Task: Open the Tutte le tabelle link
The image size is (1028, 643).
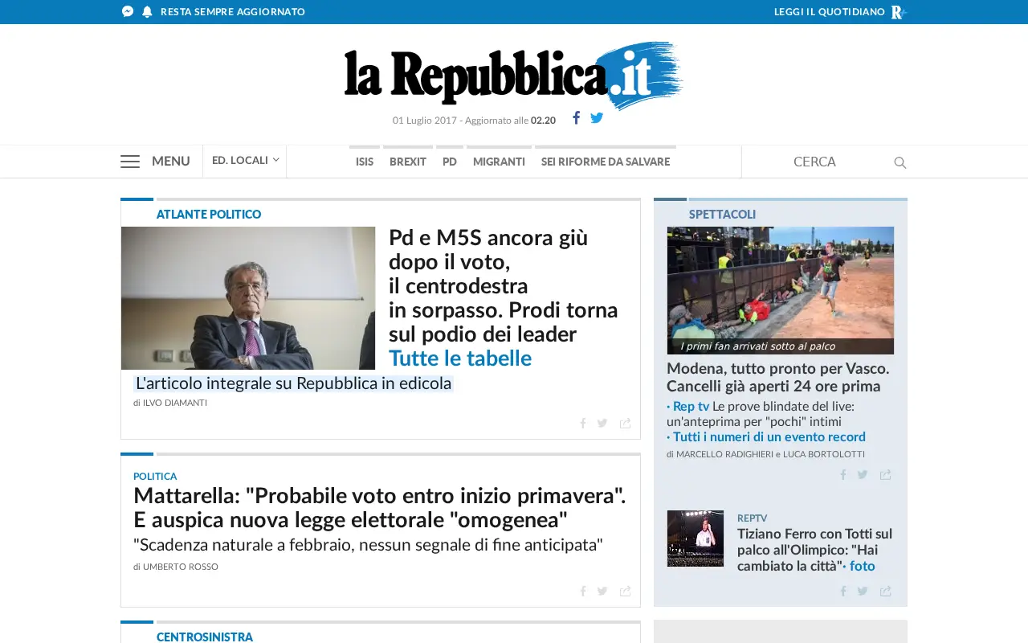Action: pos(460,358)
